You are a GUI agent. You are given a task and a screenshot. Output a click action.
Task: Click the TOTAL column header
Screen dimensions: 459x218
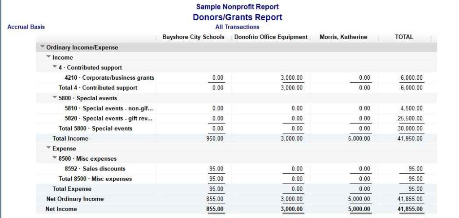404,37
